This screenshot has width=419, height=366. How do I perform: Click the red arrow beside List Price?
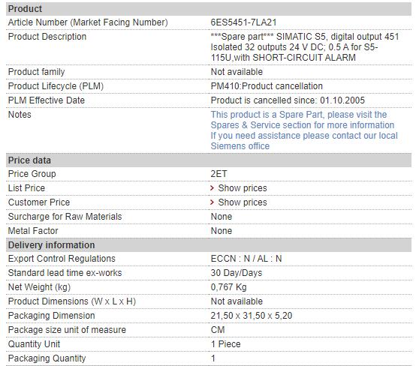coord(213,188)
